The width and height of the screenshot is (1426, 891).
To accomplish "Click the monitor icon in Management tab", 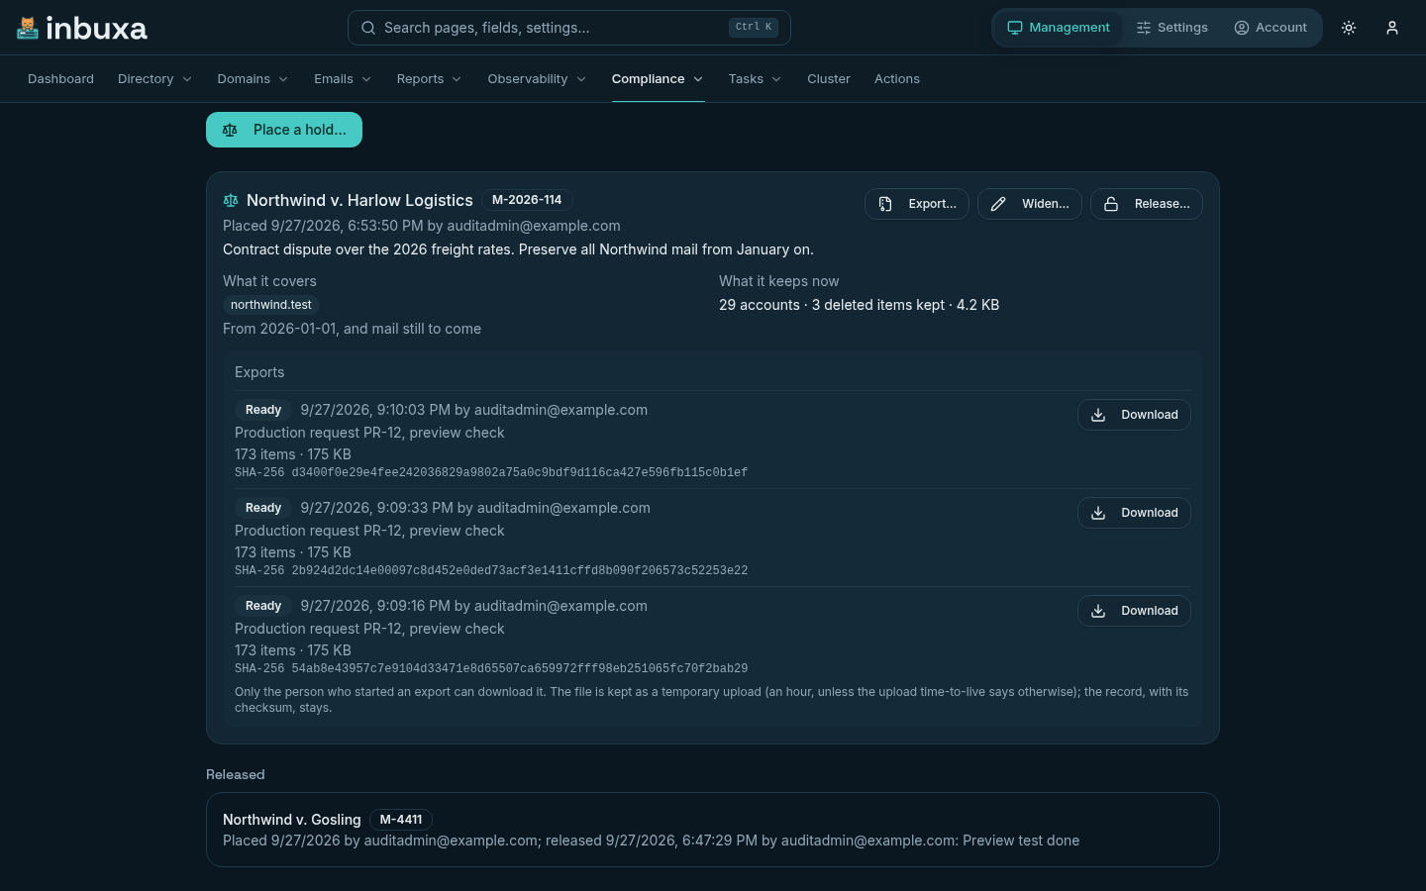I will (1015, 28).
